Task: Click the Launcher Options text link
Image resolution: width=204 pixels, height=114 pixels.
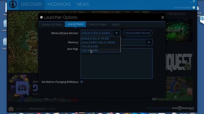Action: [182, 8]
